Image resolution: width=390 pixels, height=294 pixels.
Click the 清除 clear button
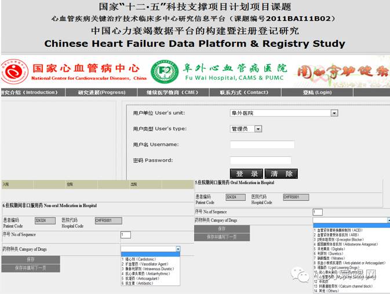pyautogui.click(x=281, y=174)
